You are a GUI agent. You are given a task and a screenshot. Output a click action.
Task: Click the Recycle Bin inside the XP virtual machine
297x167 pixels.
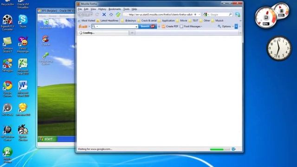[x=45, y=24]
